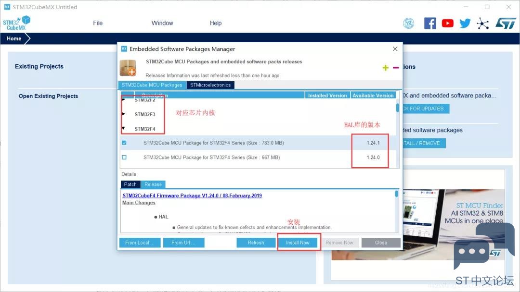Switch to STM32Cube MCU Packages tab
Image resolution: width=520 pixels, height=292 pixels.
(152, 85)
